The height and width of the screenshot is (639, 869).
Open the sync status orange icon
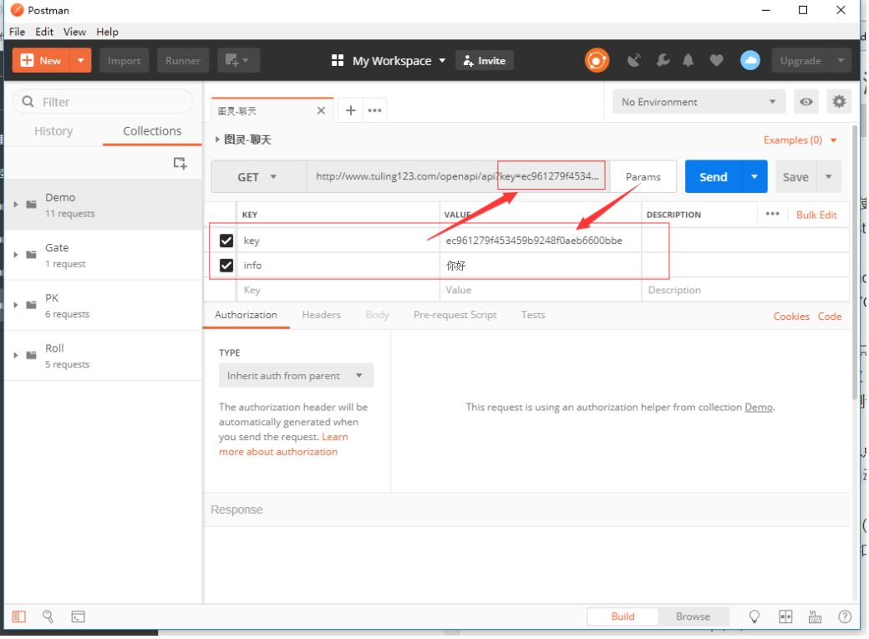point(597,60)
